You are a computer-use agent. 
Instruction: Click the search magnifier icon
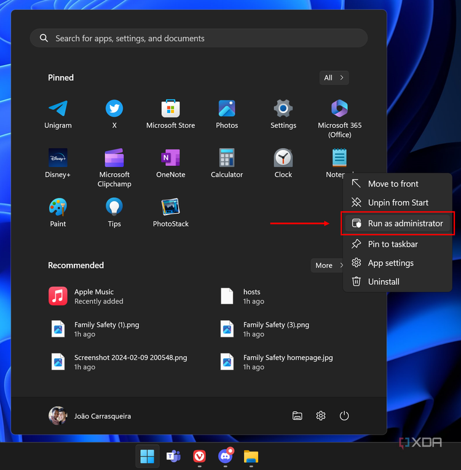tap(44, 38)
